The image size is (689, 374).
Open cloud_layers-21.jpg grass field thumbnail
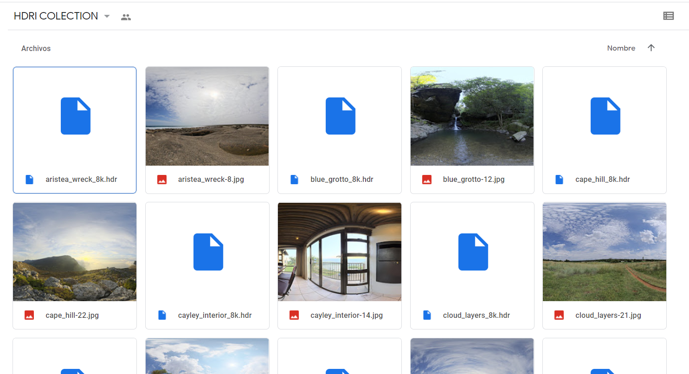pyautogui.click(x=605, y=252)
